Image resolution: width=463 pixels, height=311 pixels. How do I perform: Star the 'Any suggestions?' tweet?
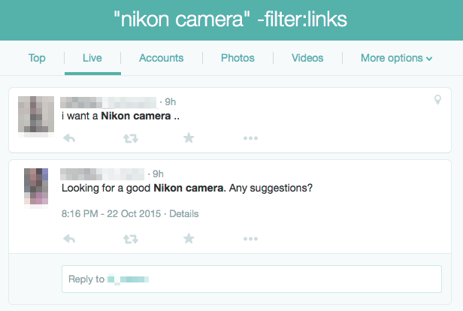coord(189,238)
